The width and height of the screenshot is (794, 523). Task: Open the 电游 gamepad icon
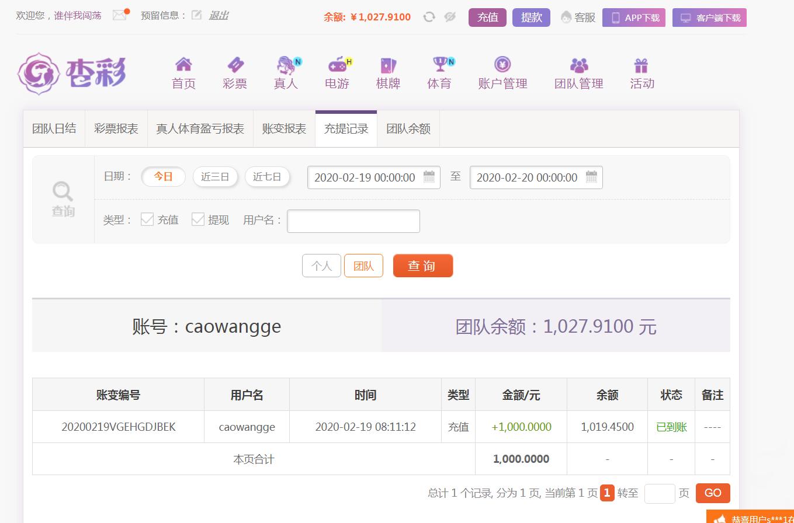(x=338, y=64)
